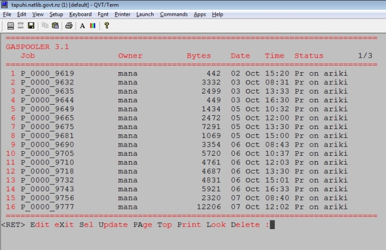
Task: Click the Update command in prompt line
Action: [x=113, y=224]
